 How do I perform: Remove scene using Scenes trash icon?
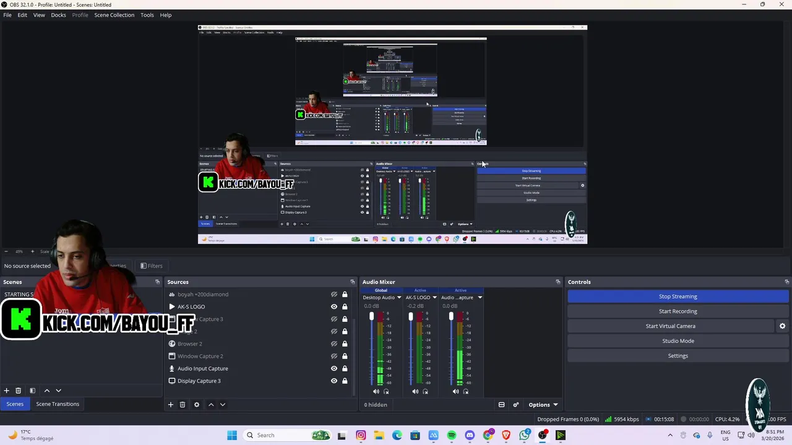tap(19, 391)
